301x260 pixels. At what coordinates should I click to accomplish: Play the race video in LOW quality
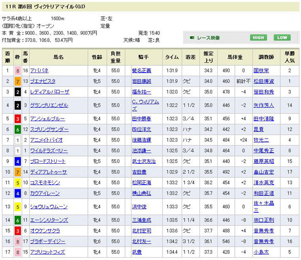click(282, 37)
